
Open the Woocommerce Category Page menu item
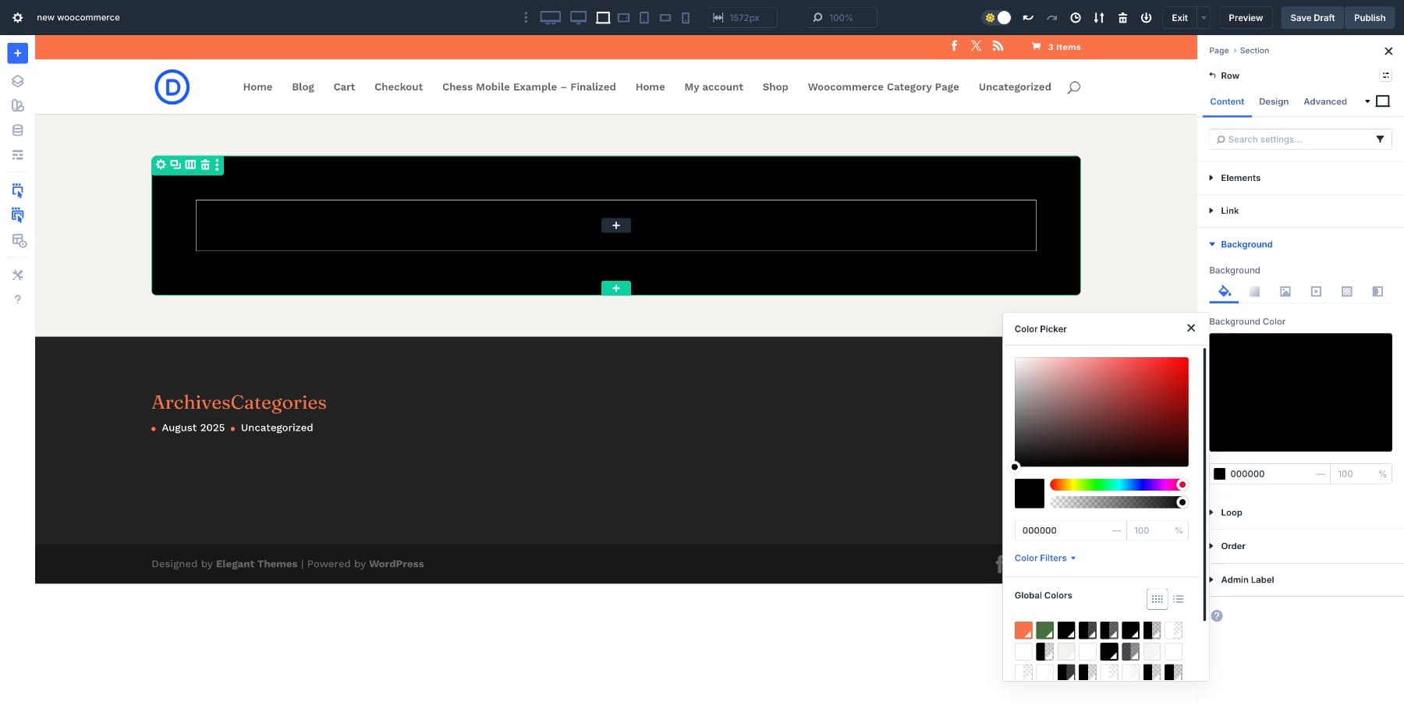[x=883, y=87]
